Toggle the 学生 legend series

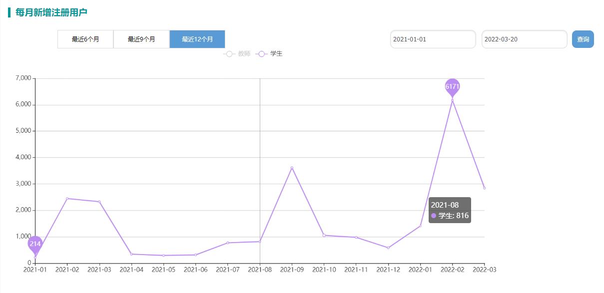point(270,54)
